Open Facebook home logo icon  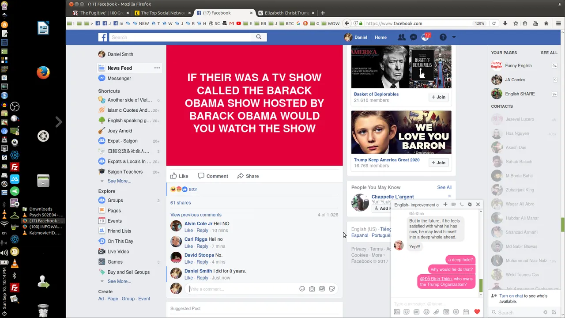coord(102,38)
